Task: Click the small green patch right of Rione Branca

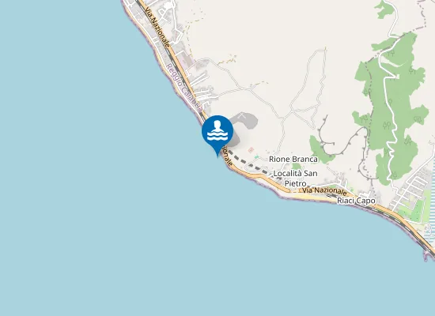Action: [322, 149]
